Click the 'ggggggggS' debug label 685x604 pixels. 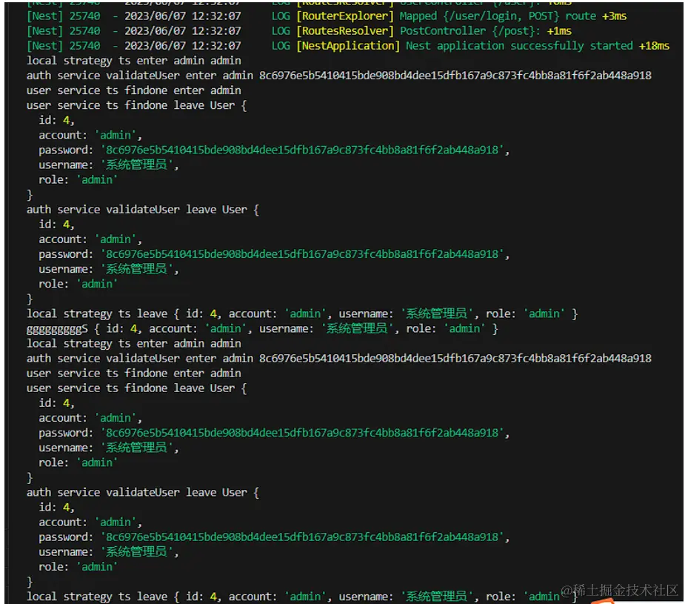pyautogui.click(x=57, y=328)
